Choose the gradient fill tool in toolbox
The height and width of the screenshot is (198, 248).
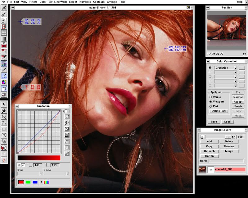point(4,39)
